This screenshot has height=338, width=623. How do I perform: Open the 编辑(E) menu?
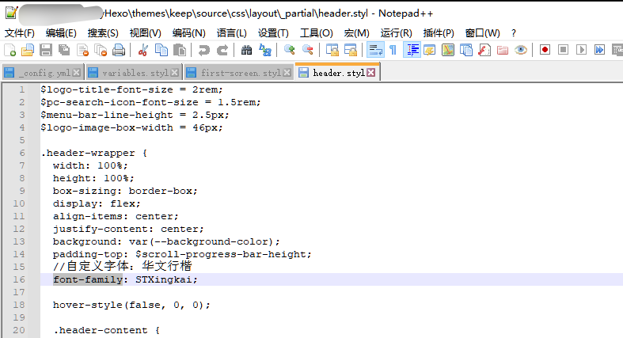point(61,33)
